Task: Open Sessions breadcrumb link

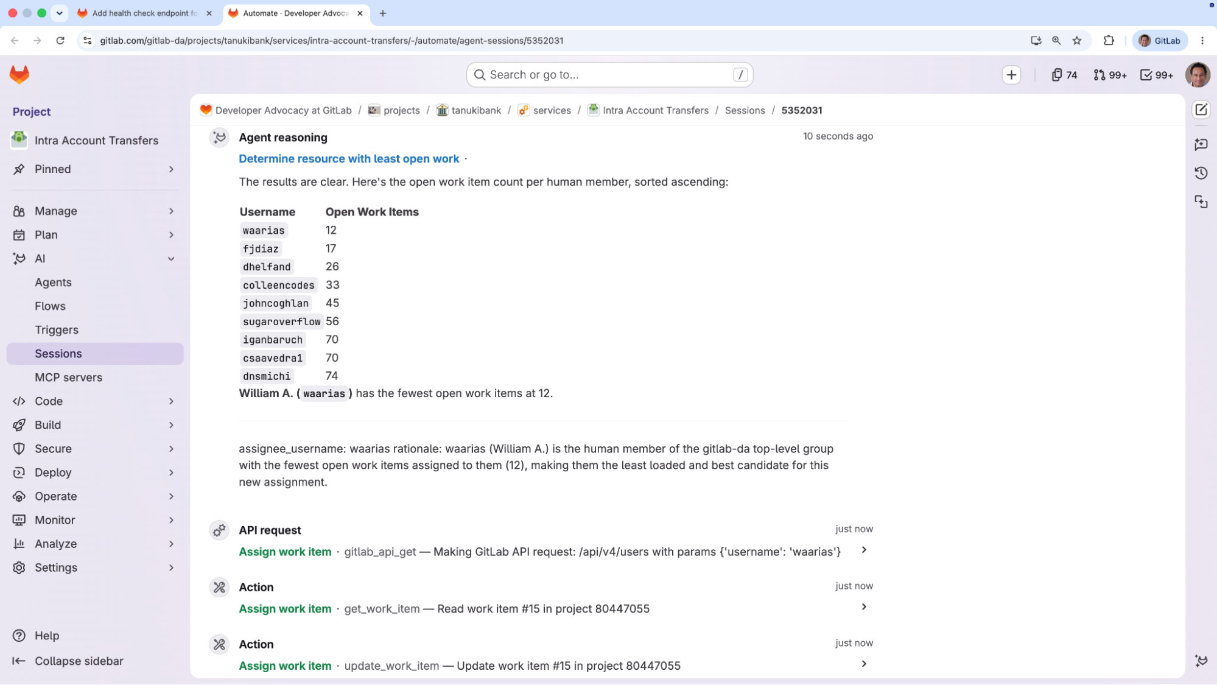Action: pos(745,110)
